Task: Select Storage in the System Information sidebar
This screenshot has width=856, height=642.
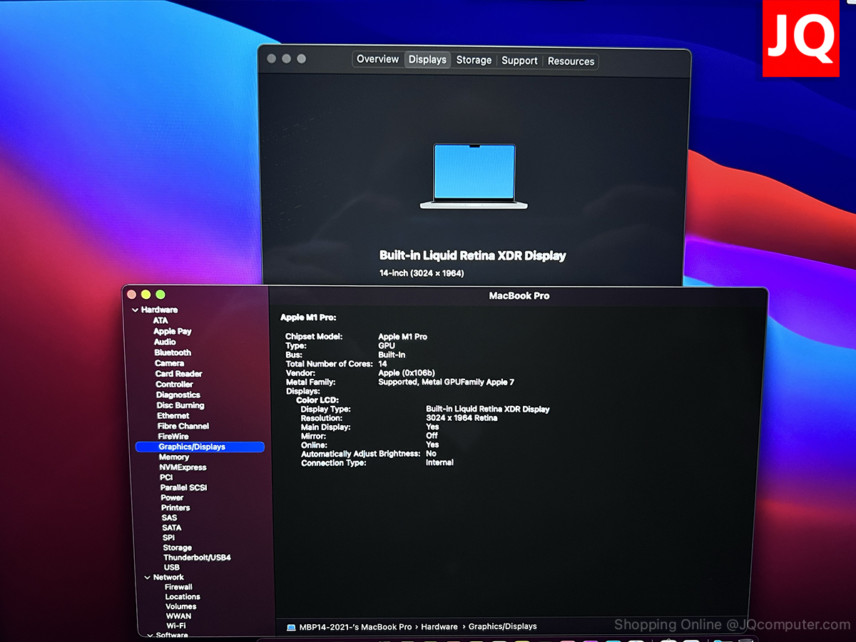Action: click(x=177, y=548)
